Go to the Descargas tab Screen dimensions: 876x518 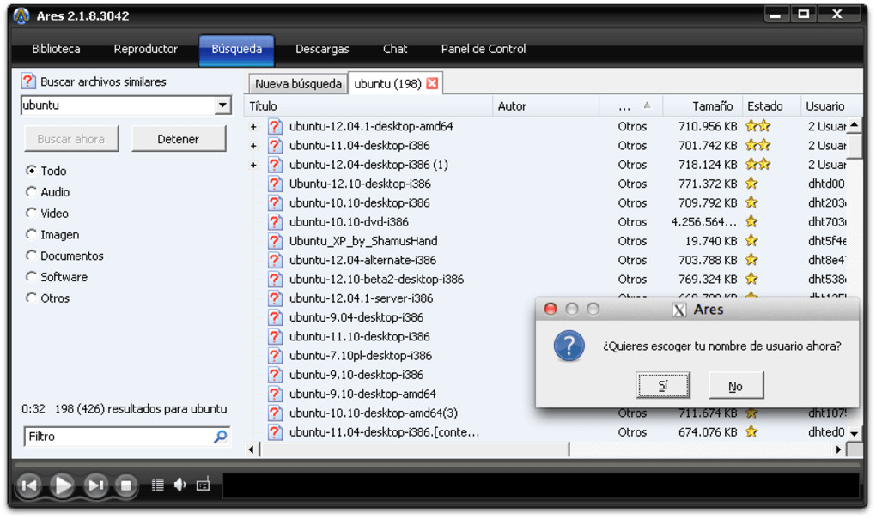322,49
